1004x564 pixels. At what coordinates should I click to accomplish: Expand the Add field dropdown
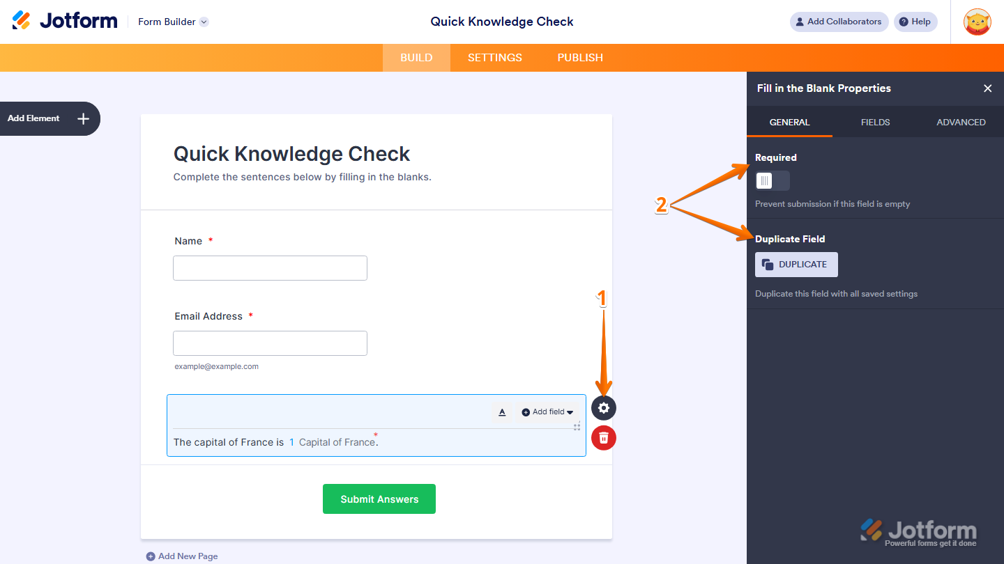click(548, 412)
